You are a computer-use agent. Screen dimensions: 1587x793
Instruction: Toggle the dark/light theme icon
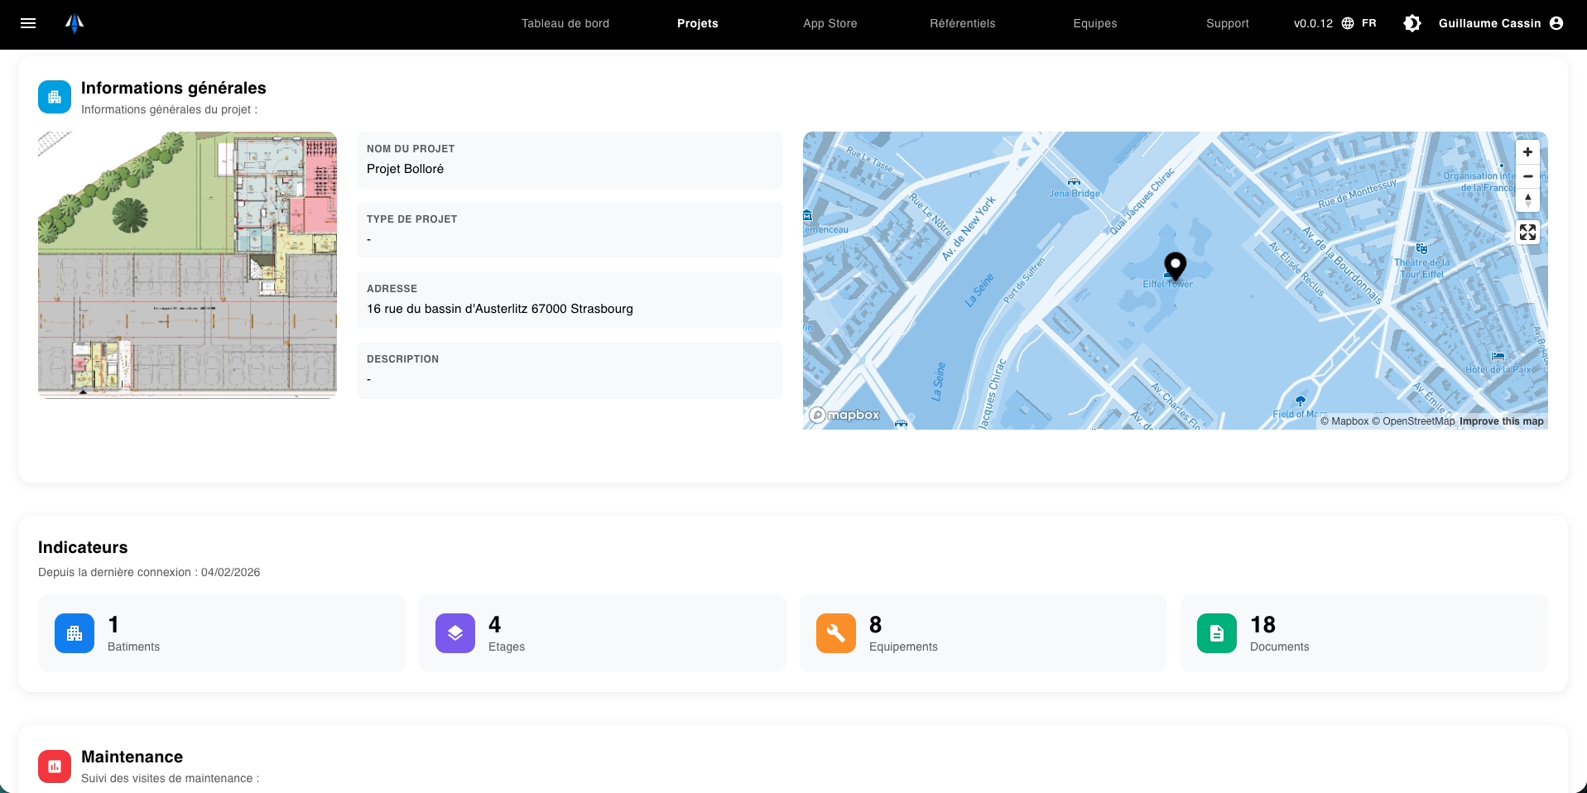pos(1412,23)
